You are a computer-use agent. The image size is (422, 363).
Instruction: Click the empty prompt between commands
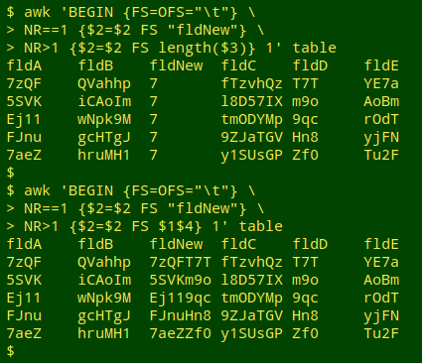11,173
